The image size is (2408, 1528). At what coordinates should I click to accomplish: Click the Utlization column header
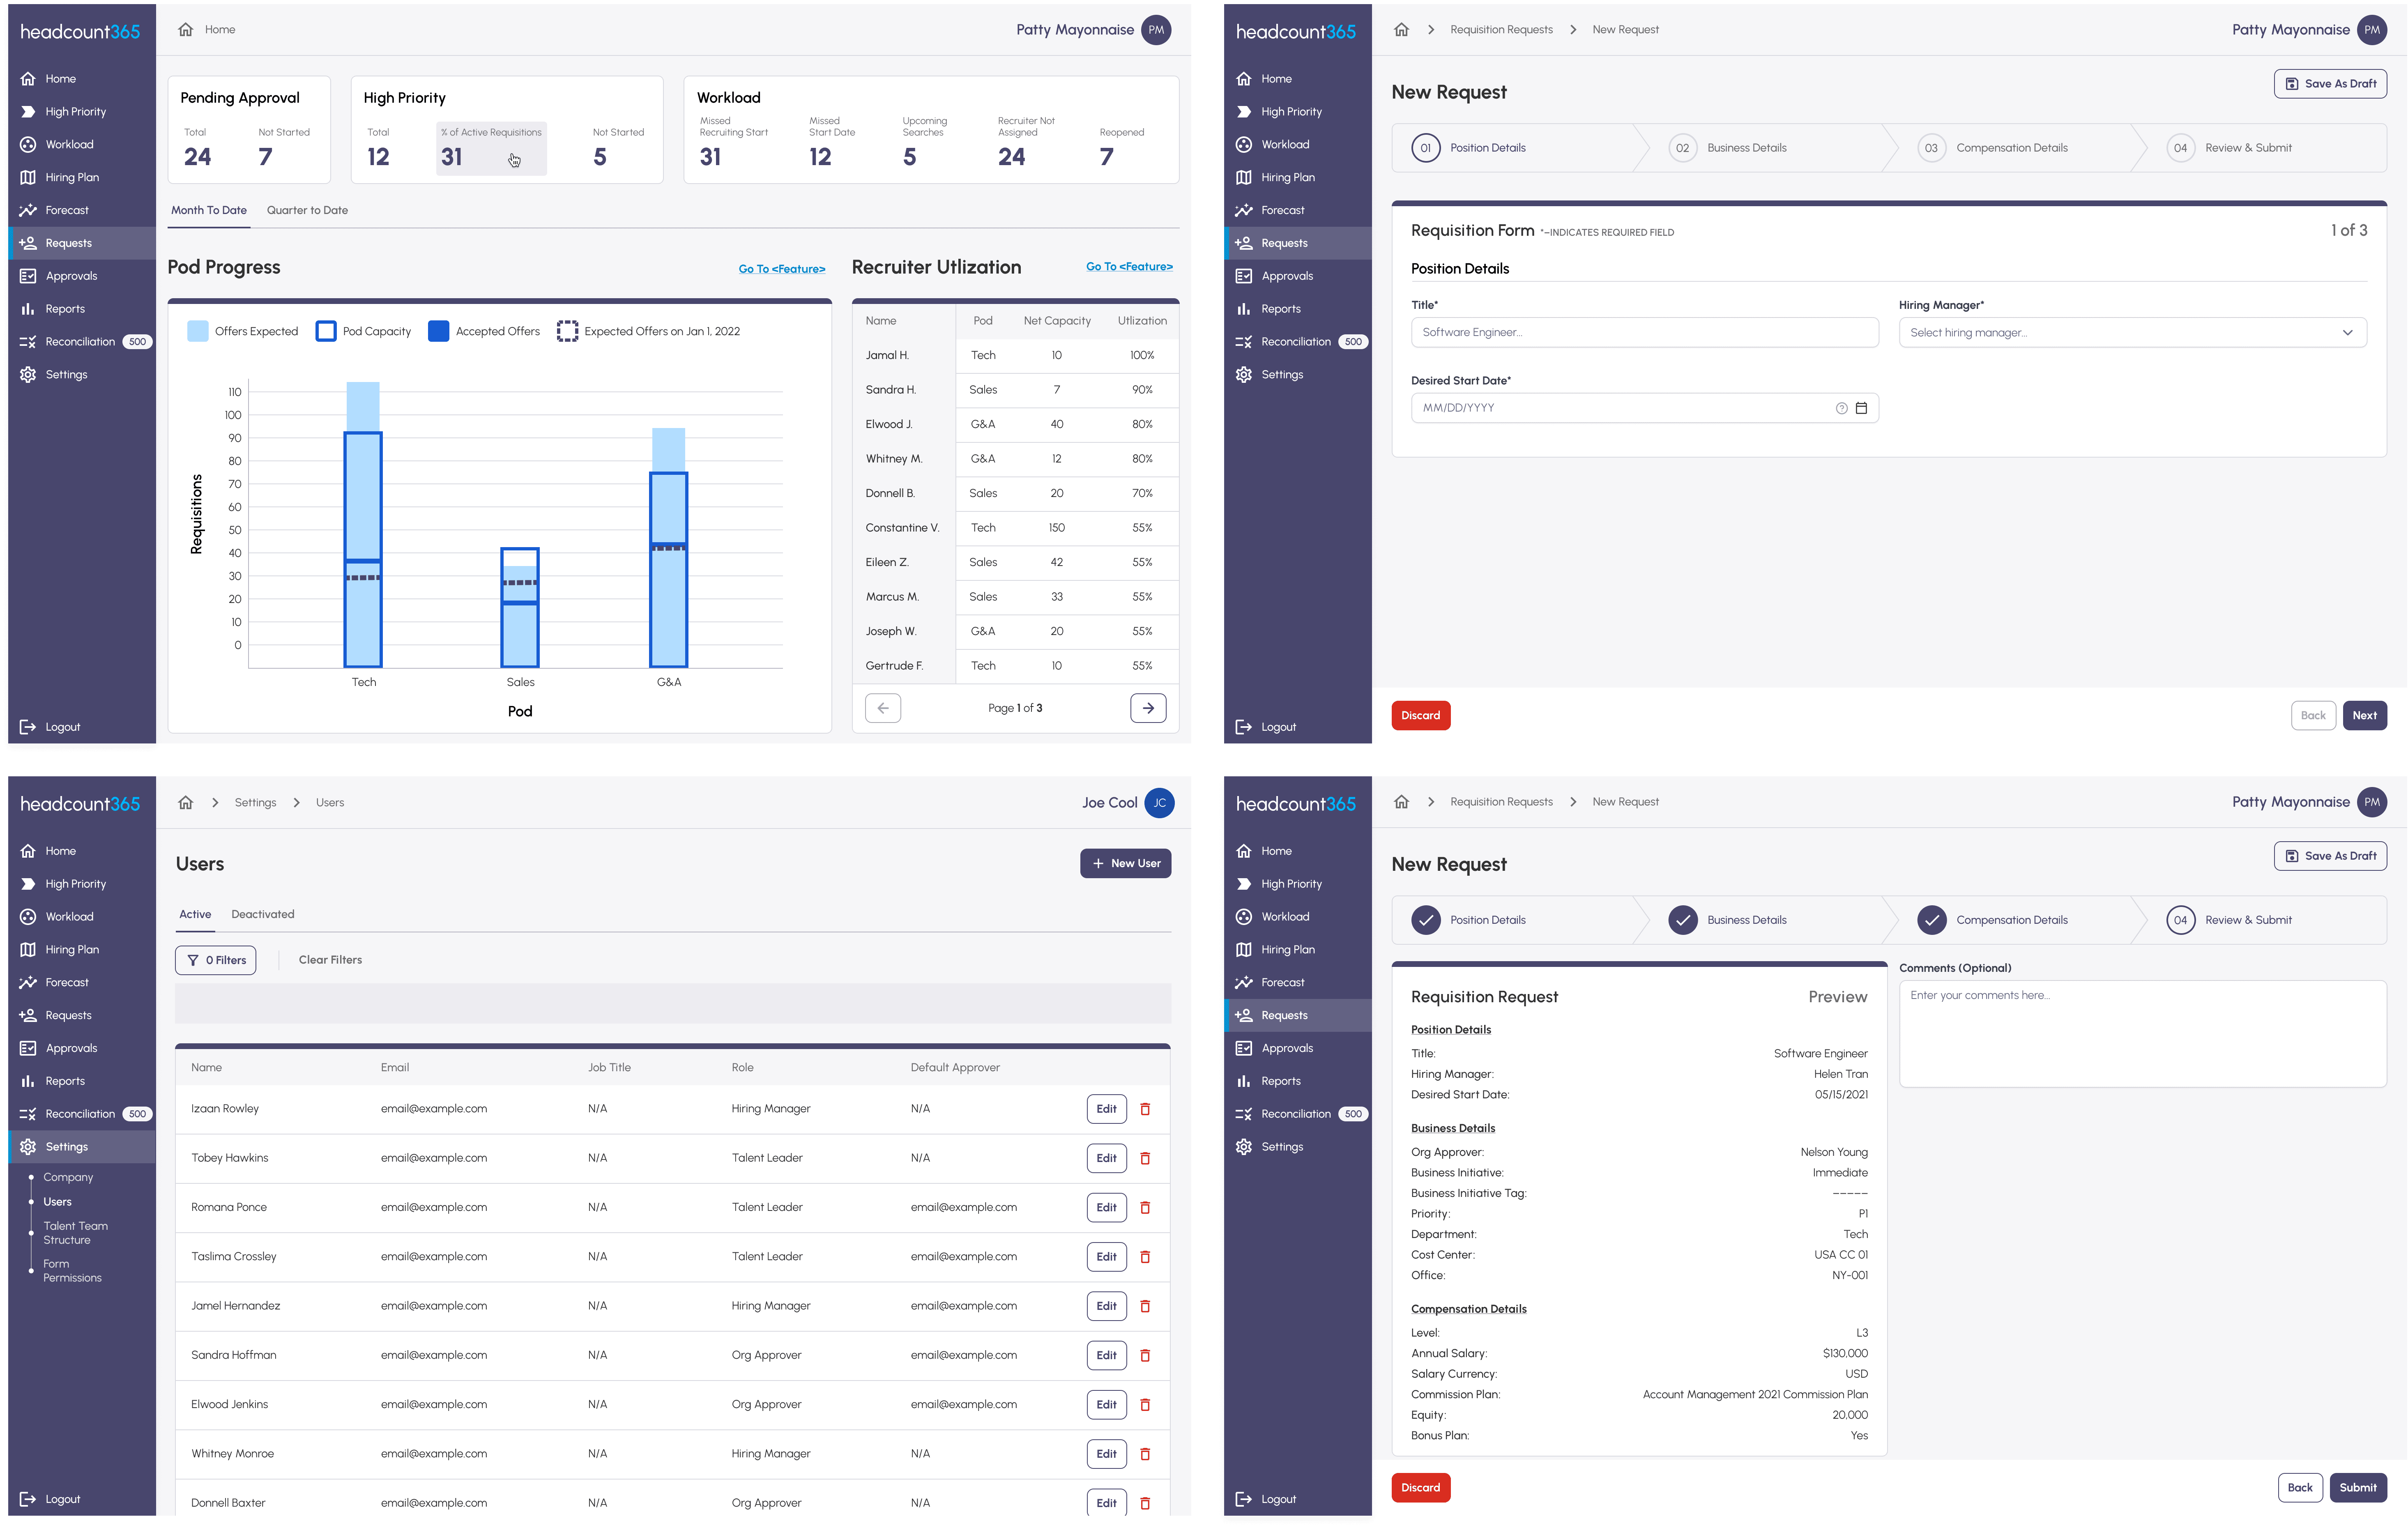pos(1142,321)
